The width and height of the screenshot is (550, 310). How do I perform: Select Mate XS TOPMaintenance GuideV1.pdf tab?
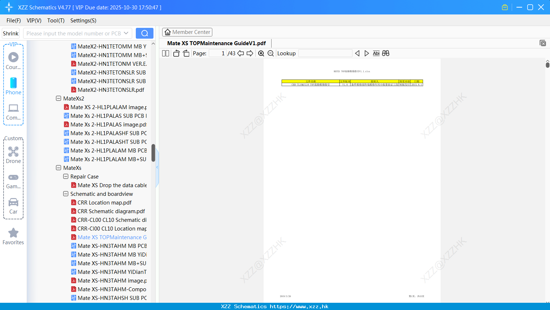[x=216, y=43]
